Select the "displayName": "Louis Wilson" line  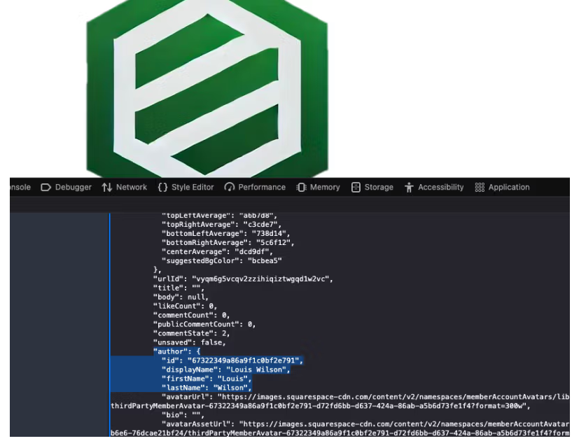(225, 370)
